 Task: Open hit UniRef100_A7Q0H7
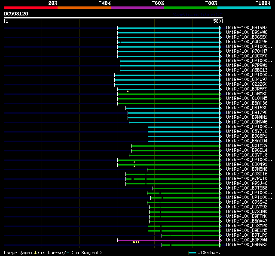tap(247, 51)
